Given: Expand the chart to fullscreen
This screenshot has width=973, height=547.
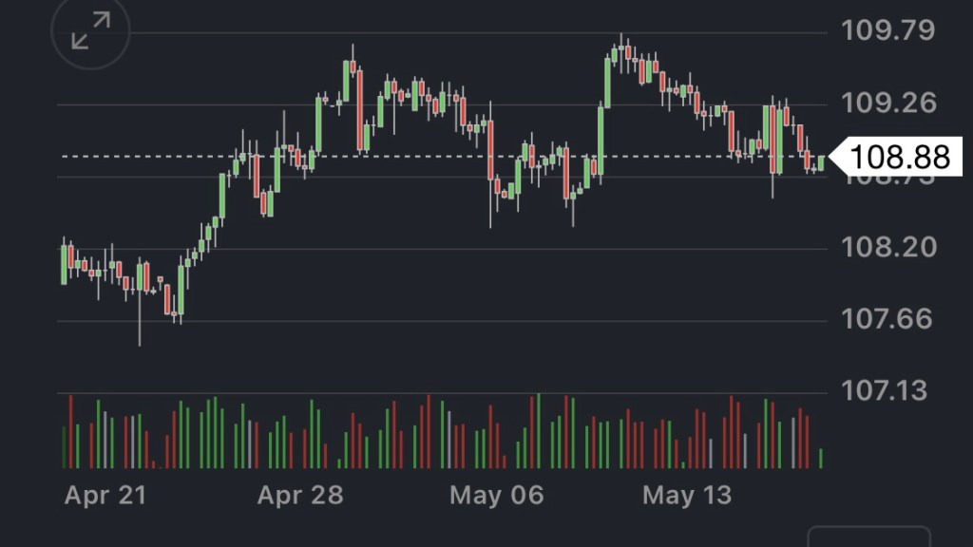Looking at the screenshot, I should tap(90, 32).
